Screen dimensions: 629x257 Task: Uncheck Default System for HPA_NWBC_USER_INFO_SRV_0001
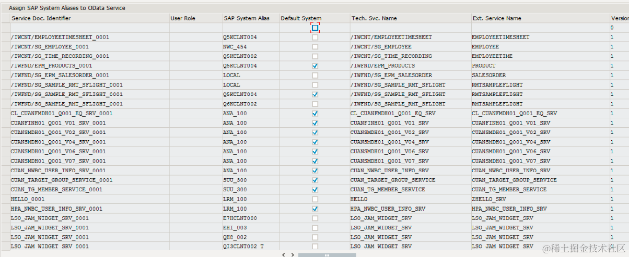(x=315, y=209)
